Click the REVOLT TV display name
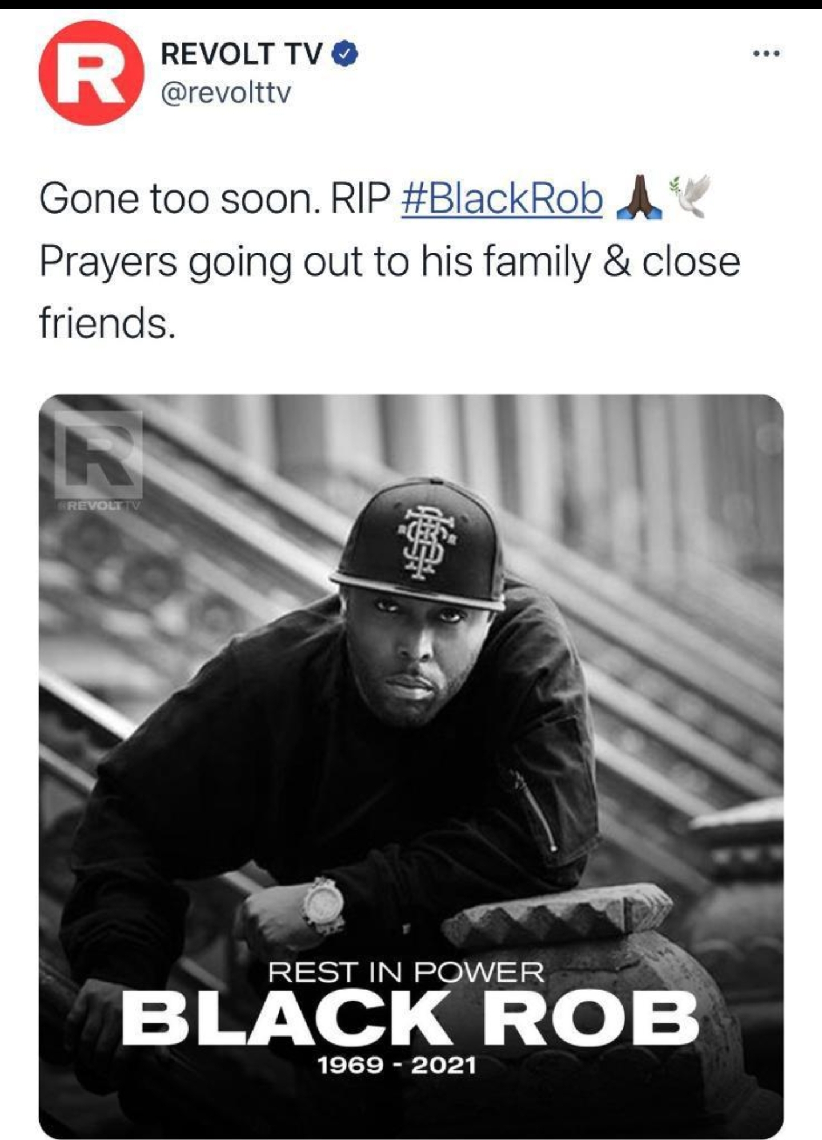 pos(241,54)
